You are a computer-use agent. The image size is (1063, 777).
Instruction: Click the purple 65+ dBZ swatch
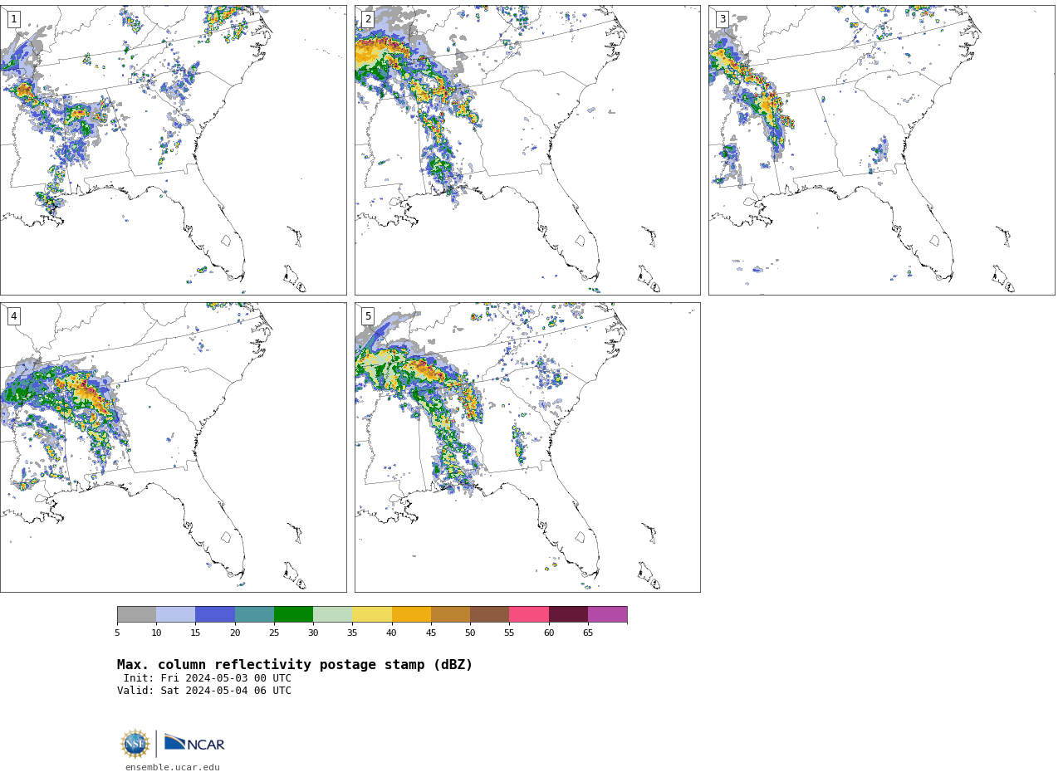click(607, 614)
